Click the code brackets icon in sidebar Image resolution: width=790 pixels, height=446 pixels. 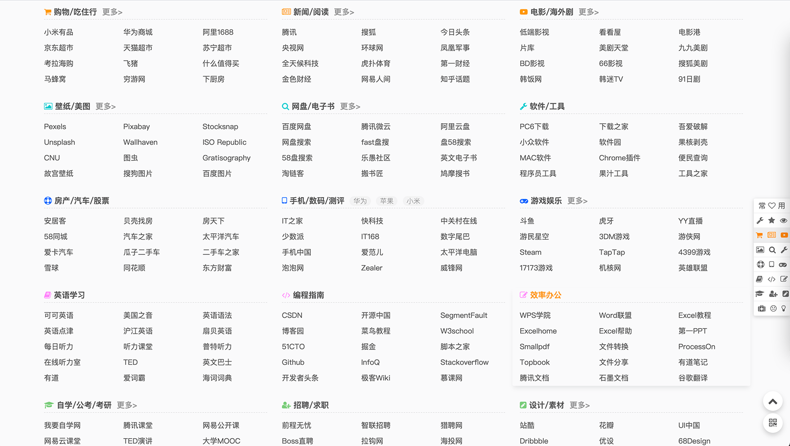[771, 280]
